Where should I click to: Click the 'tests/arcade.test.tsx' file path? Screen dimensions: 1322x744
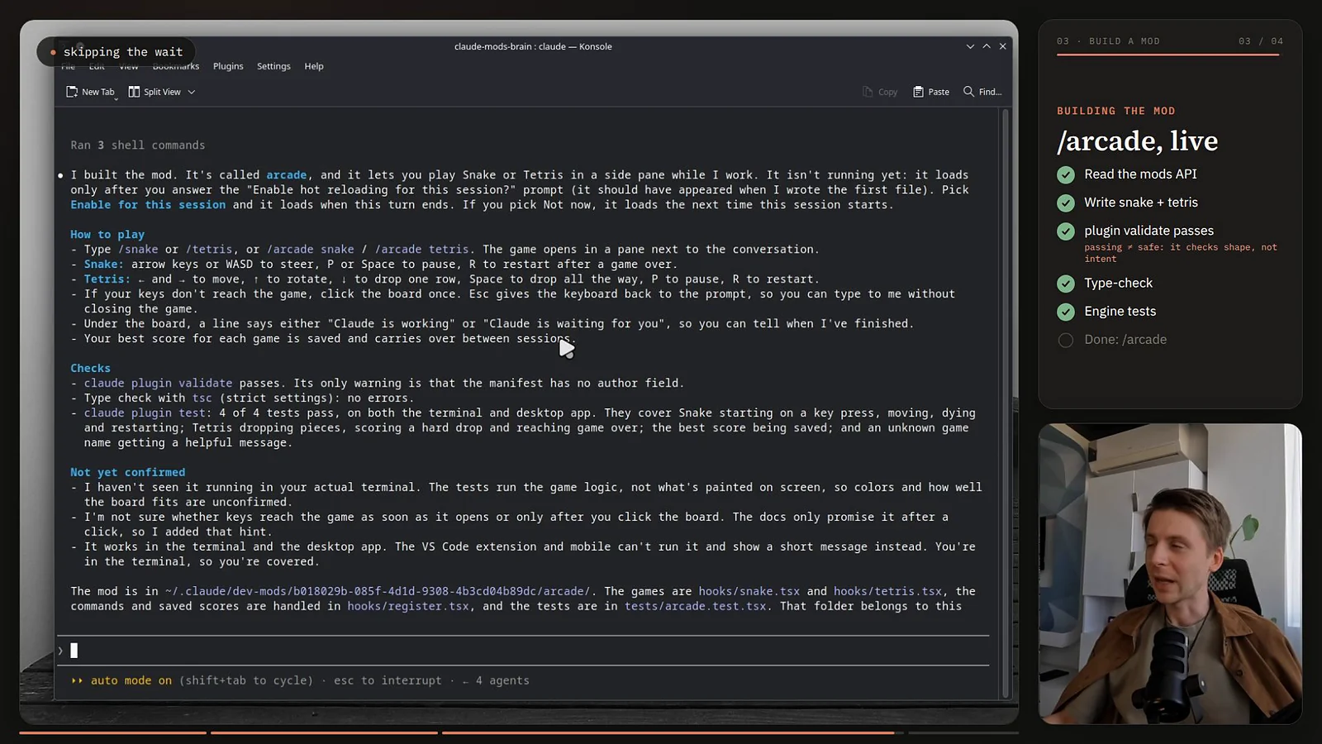coord(696,607)
